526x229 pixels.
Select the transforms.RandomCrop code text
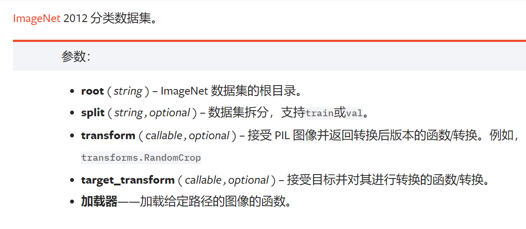click(141, 158)
